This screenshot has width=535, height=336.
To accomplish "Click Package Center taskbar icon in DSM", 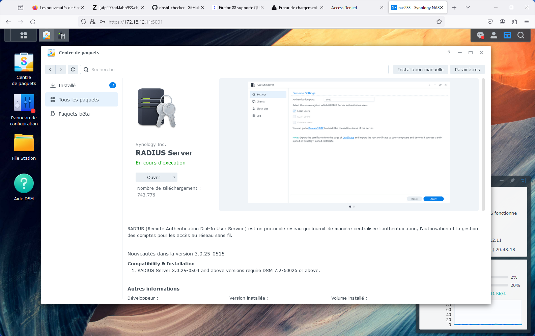I will [x=47, y=35].
